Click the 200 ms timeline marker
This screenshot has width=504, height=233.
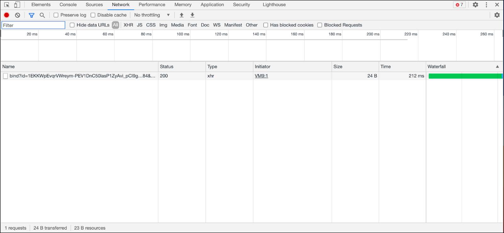point(373,34)
